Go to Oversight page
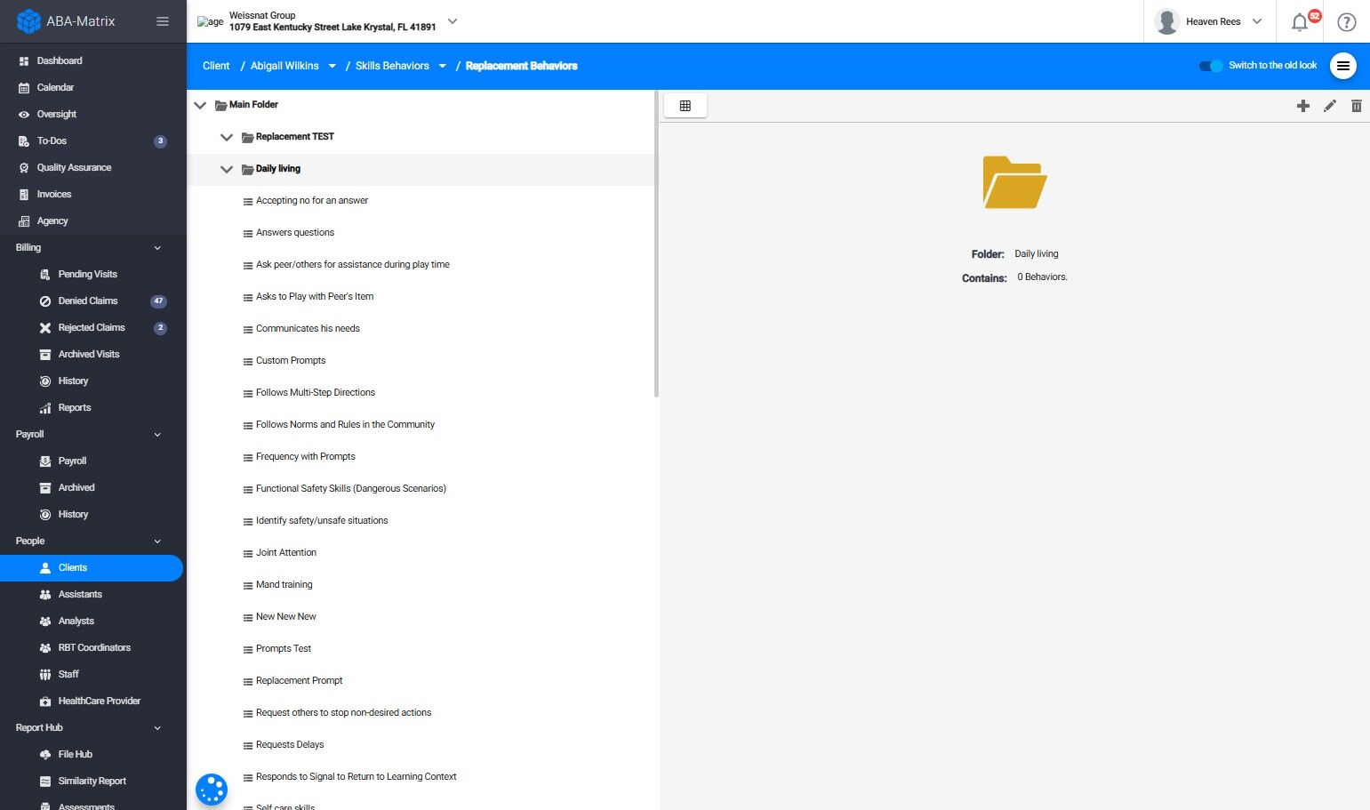The image size is (1370, 810). 57,114
